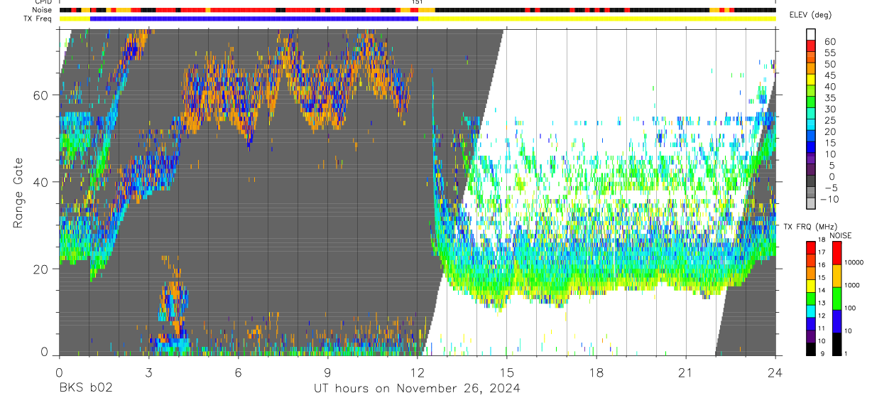
Task: Click the 40 tick on Range Gate axis
Action: coord(41,182)
